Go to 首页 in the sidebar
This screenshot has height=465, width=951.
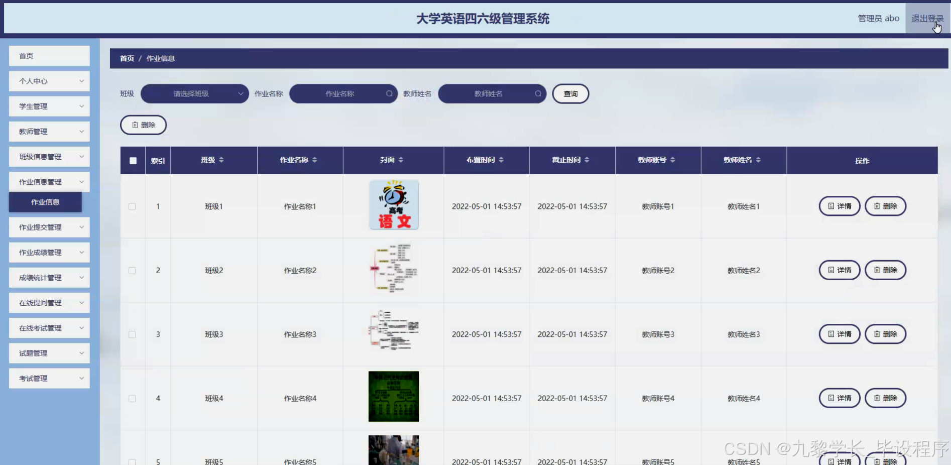49,56
